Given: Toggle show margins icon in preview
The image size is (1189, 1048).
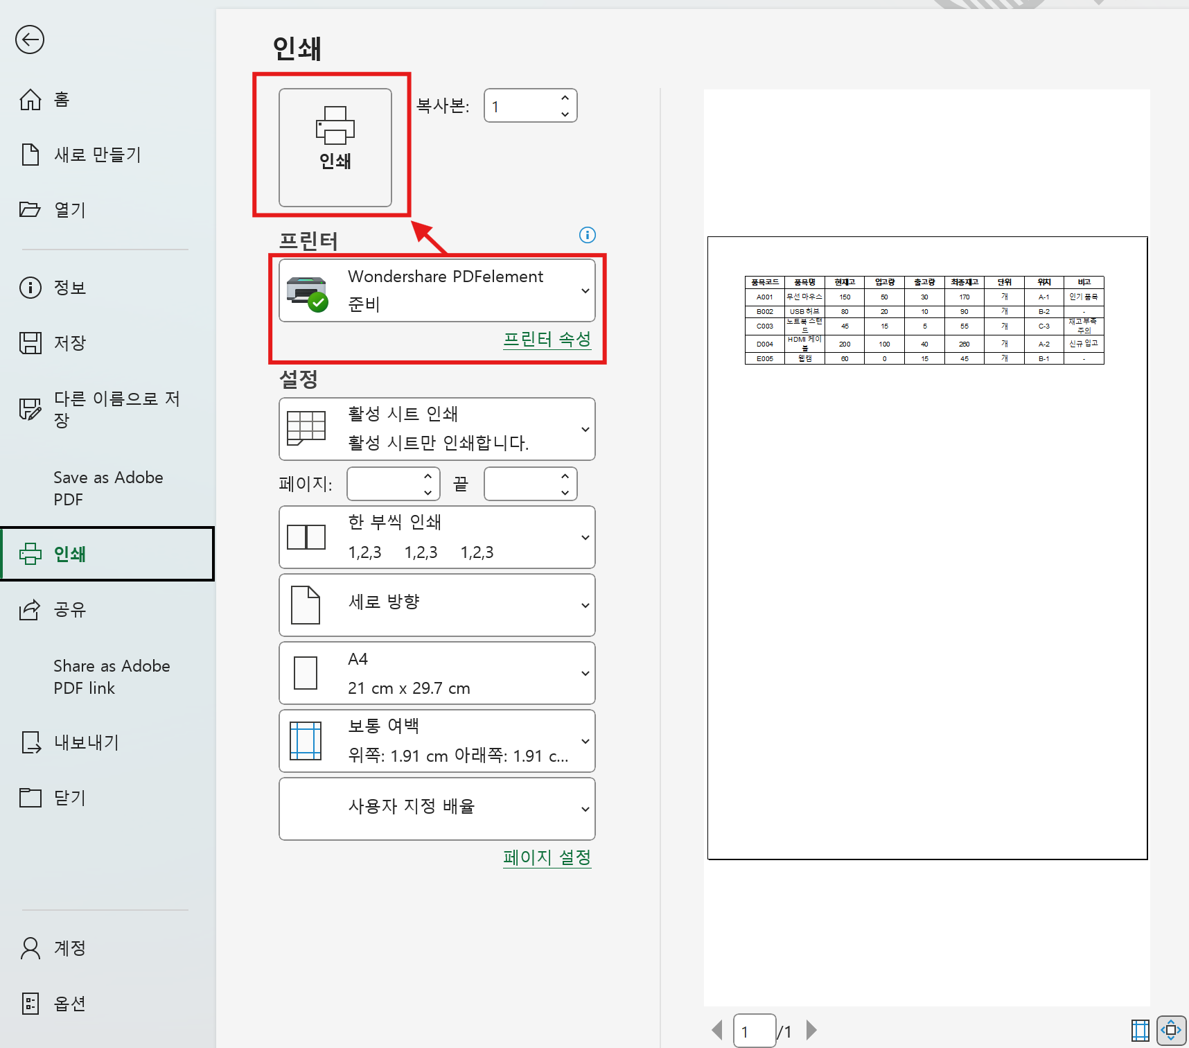Looking at the screenshot, I should click(1140, 1031).
